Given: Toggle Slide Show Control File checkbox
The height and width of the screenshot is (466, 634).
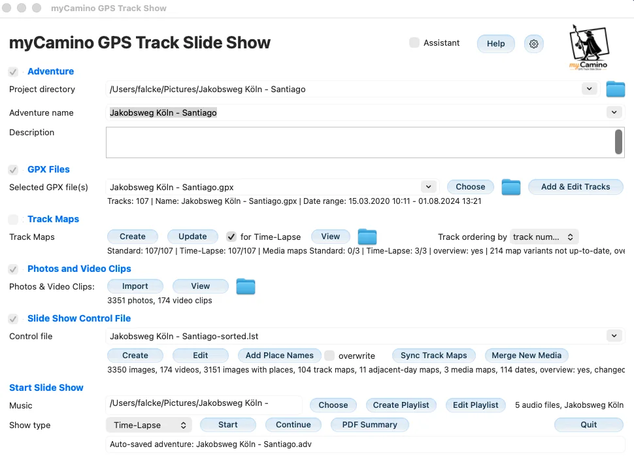Looking at the screenshot, I should pos(13,319).
